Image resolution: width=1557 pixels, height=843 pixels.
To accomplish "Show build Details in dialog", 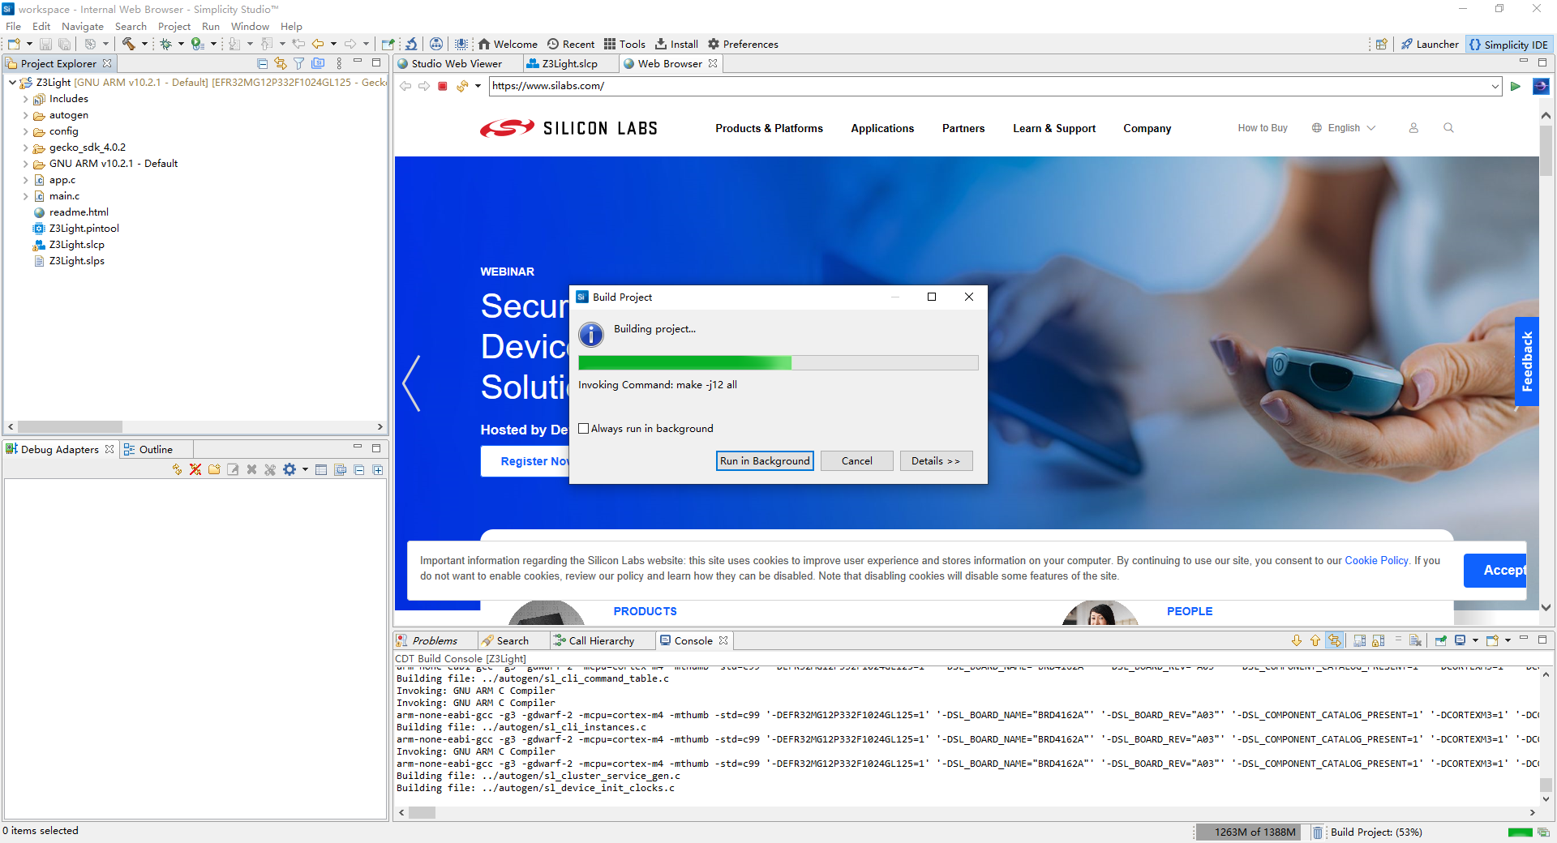I will coord(936,460).
